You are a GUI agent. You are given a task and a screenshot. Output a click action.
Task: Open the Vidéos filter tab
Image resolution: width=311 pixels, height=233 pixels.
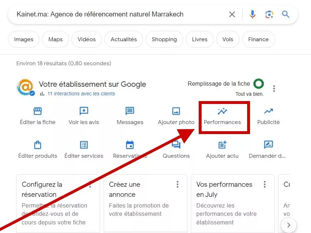point(86,39)
